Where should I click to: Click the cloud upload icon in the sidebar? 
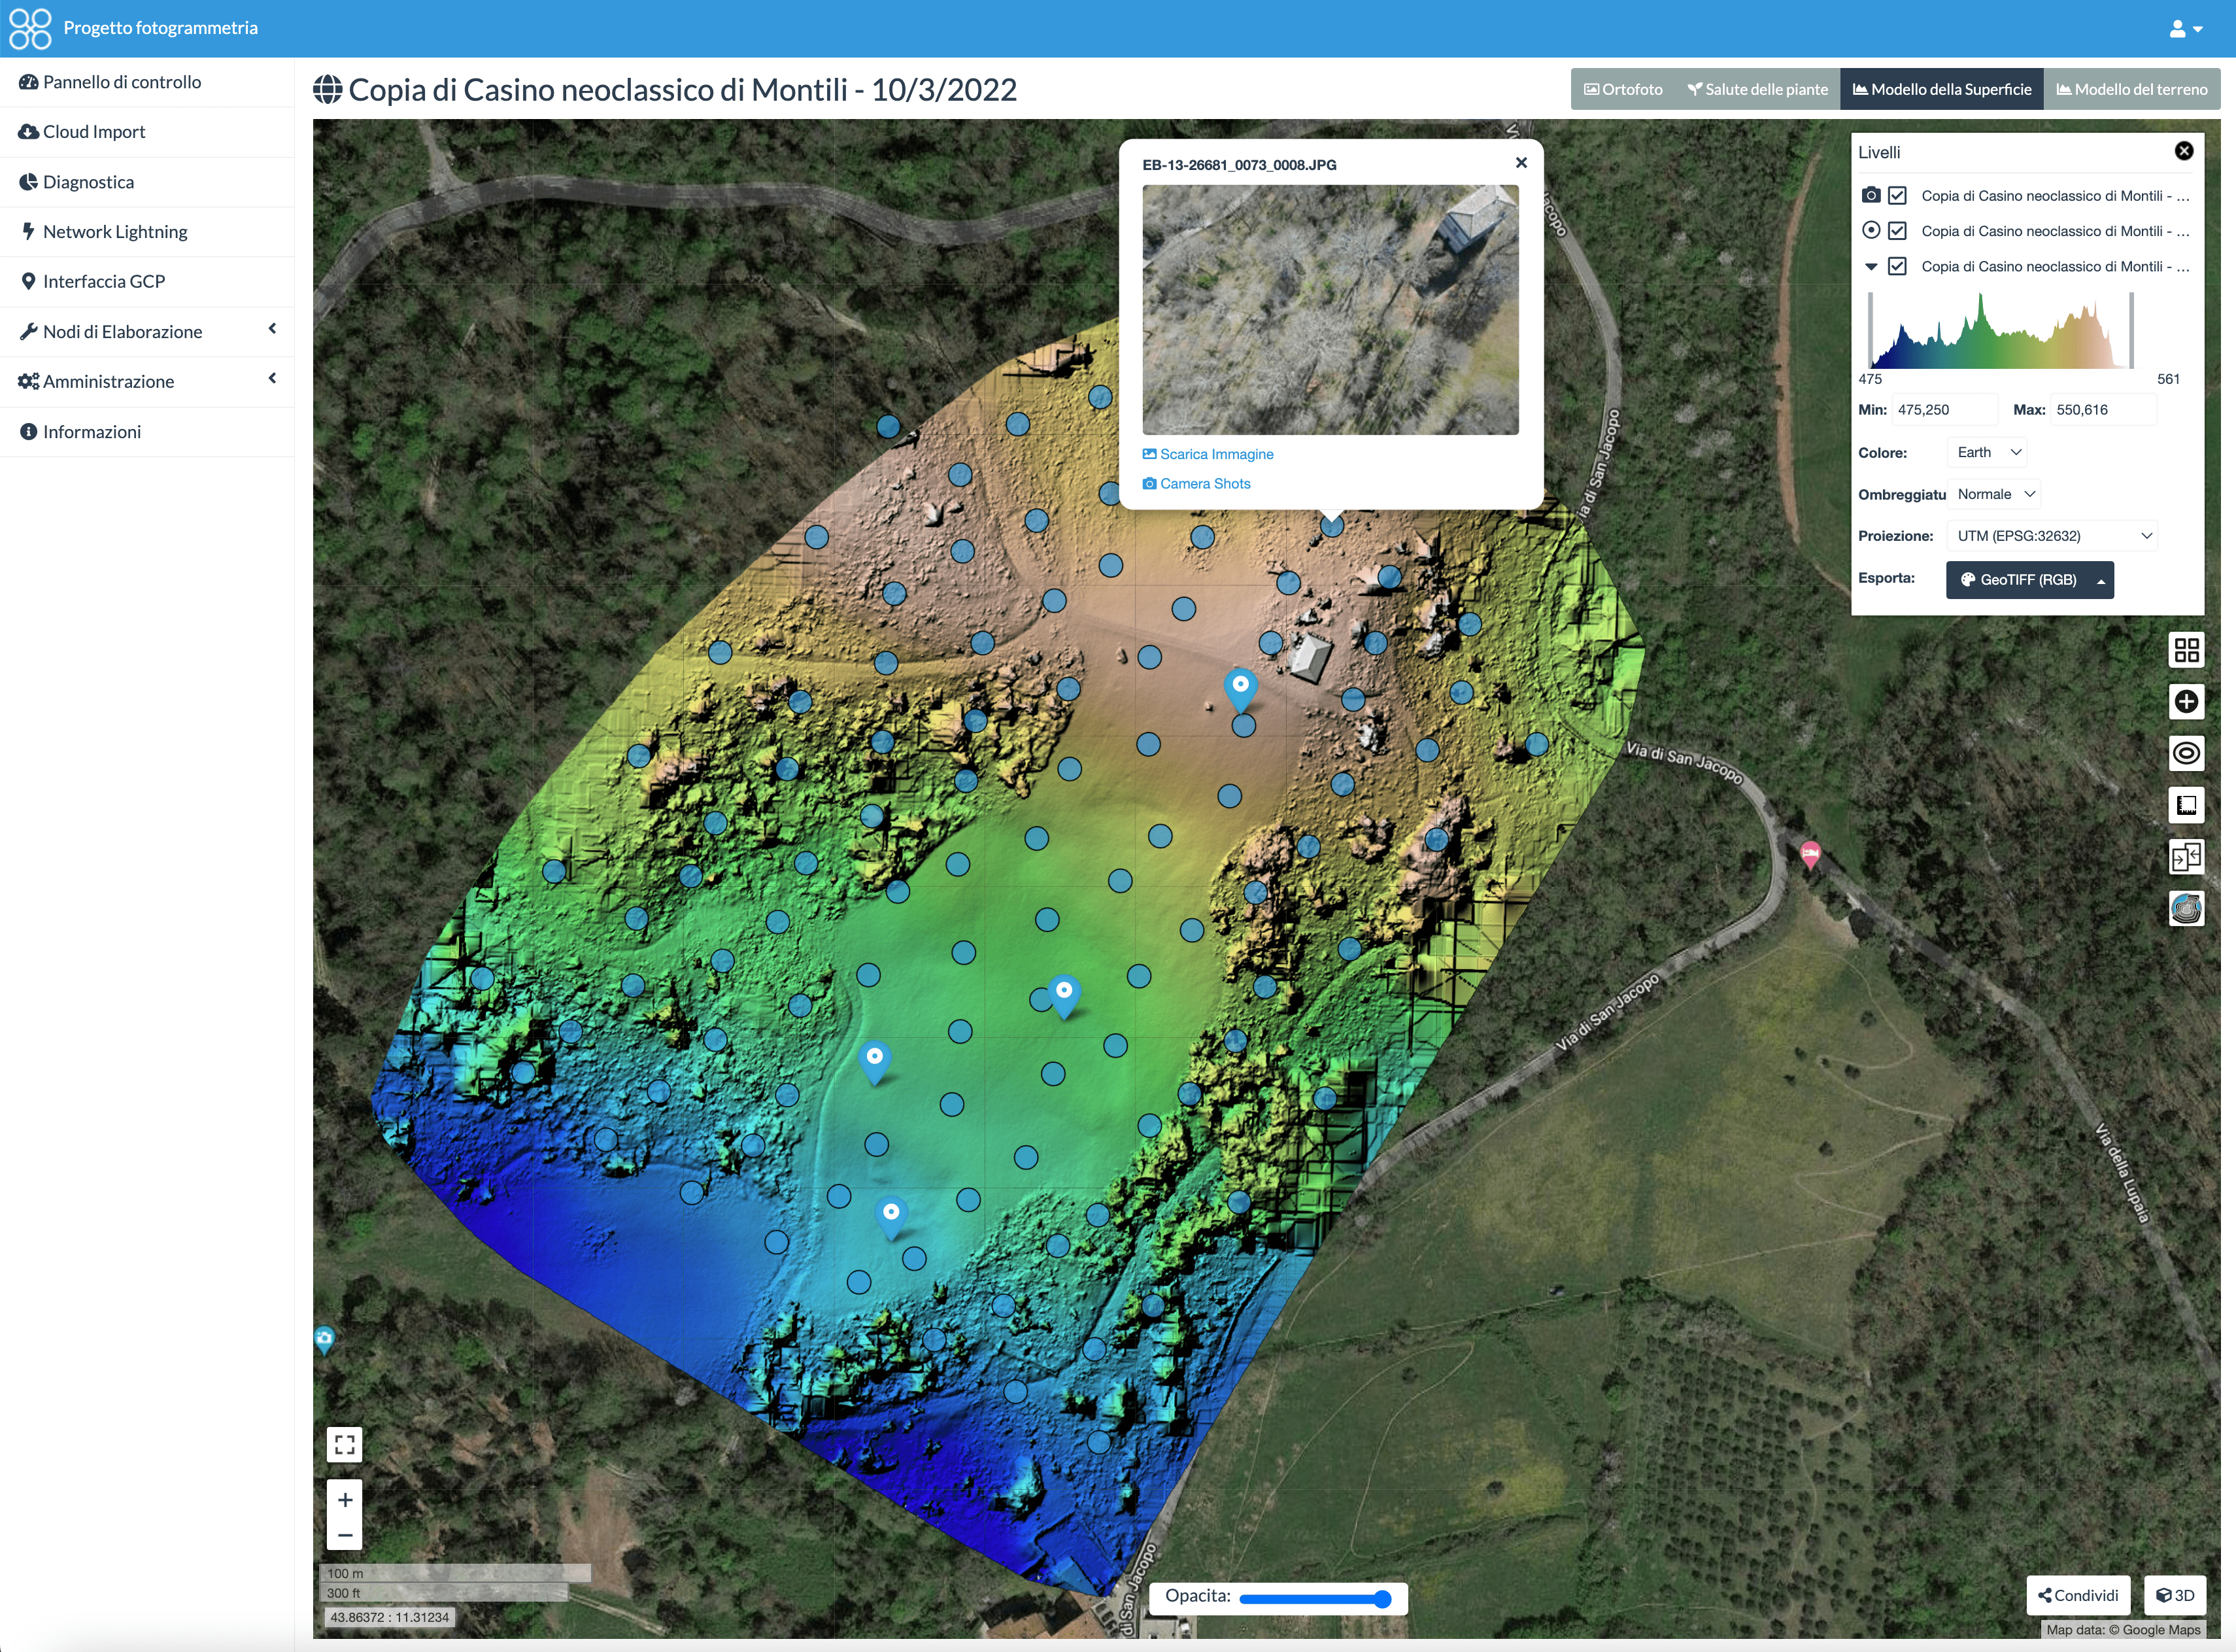click(x=29, y=132)
